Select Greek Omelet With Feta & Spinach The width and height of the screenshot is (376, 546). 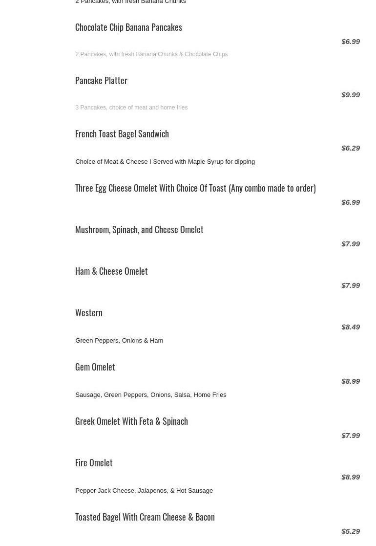[x=131, y=421]
